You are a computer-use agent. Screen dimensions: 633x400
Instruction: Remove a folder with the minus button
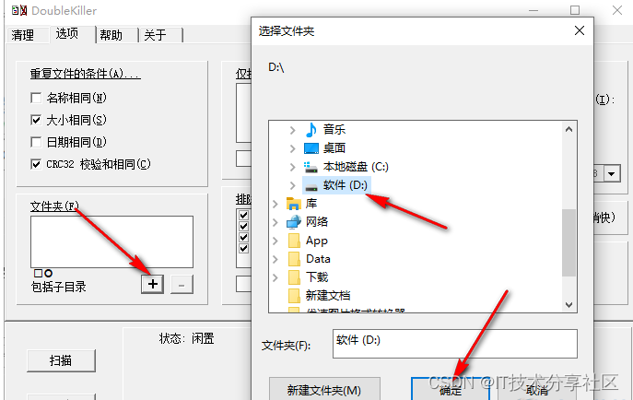coord(182,285)
